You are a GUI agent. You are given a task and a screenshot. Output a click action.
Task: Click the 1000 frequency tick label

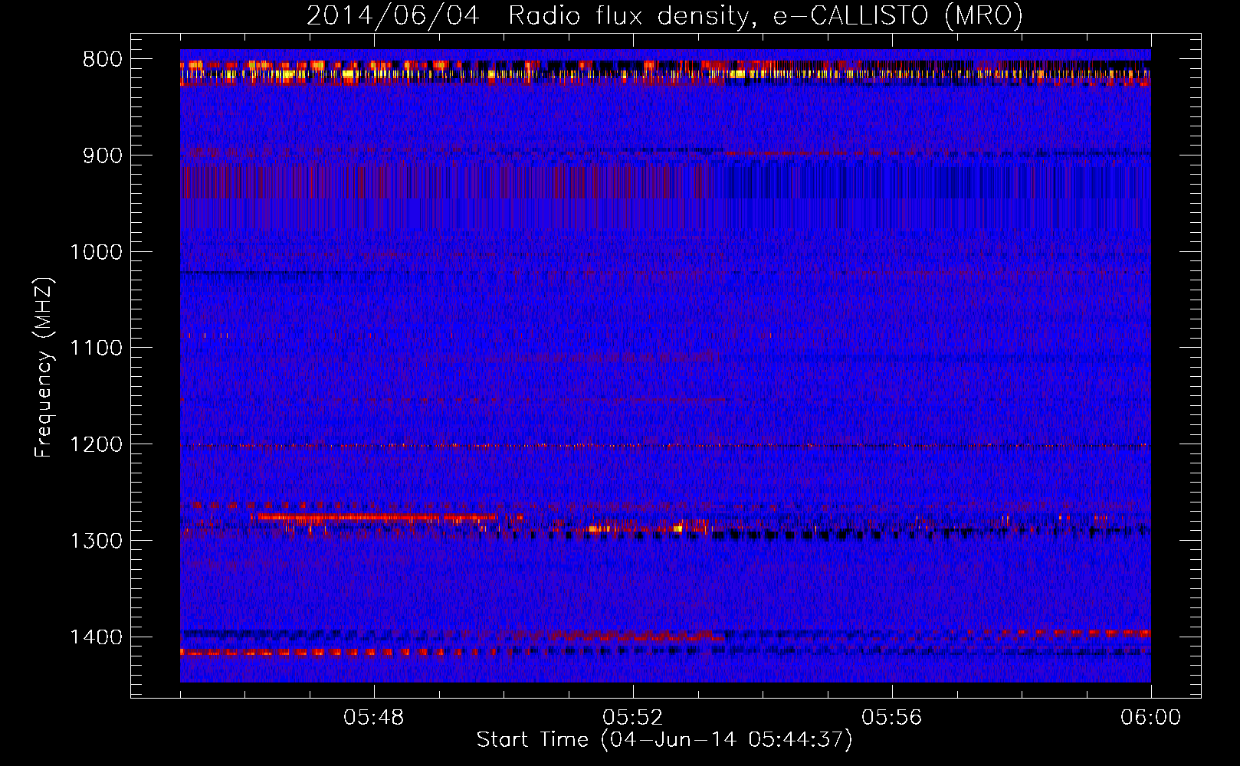[96, 252]
